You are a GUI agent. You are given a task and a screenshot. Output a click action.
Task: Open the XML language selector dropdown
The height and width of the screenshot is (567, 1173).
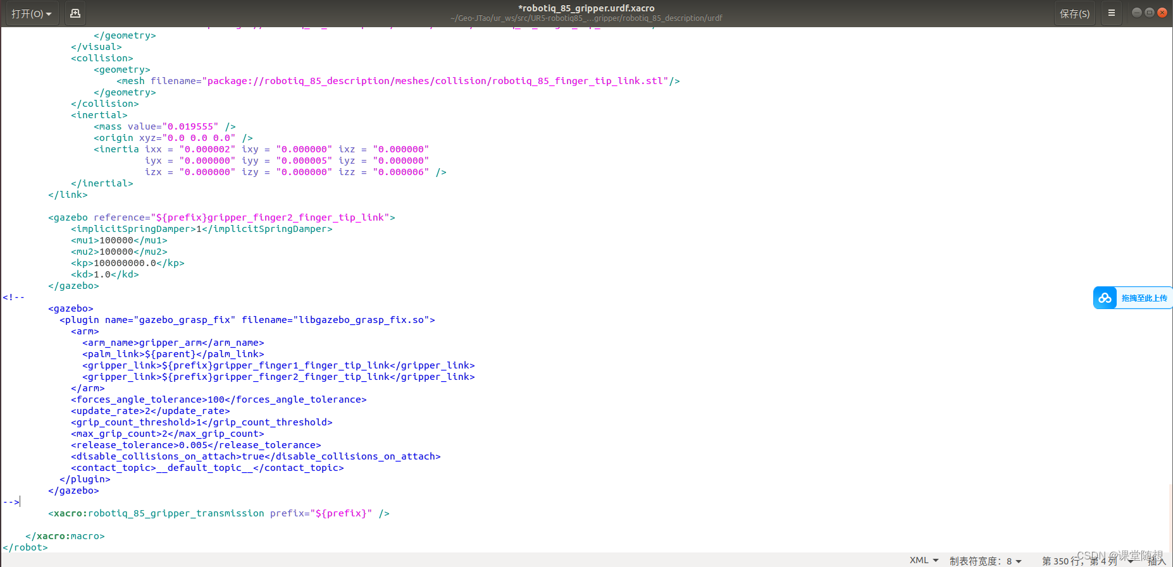(924, 561)
